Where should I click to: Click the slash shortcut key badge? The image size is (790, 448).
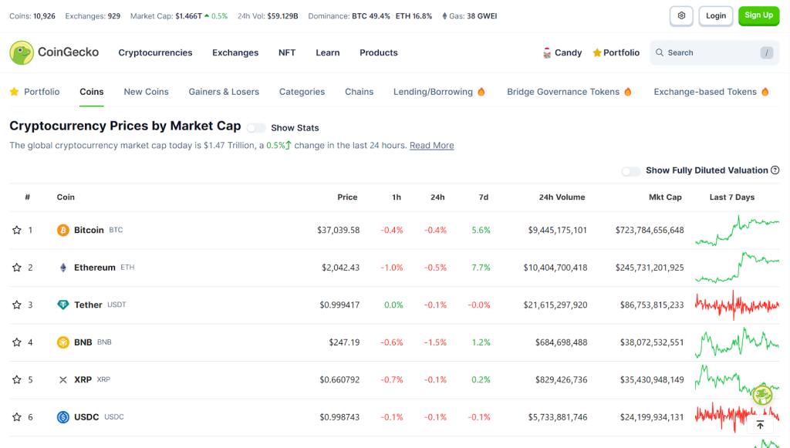pyautogui.click(x=767, y=52)
